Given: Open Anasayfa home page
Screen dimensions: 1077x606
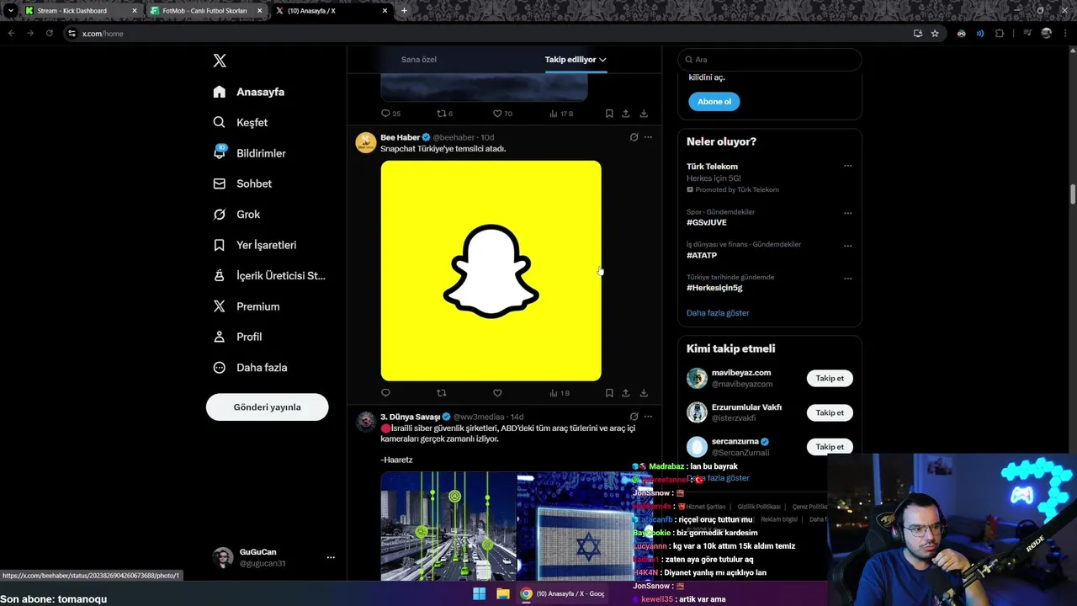Looking at the screenshot, I should tap(249, 92).
